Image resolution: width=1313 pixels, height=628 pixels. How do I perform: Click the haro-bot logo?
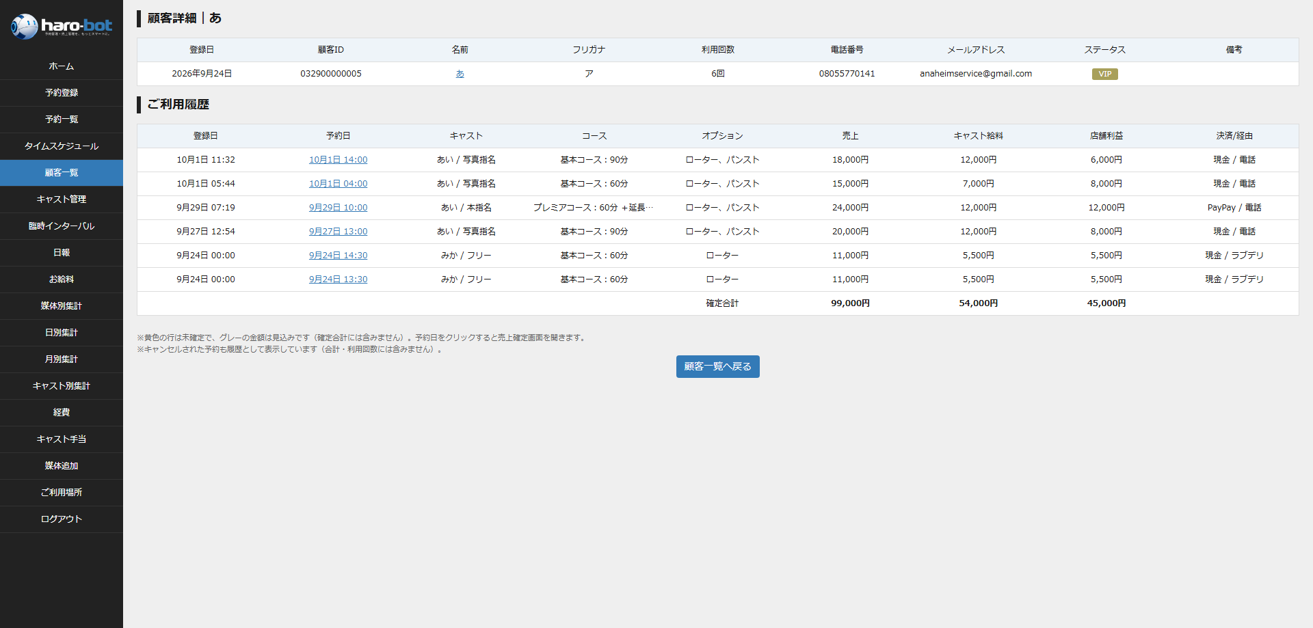coord(62,27)
